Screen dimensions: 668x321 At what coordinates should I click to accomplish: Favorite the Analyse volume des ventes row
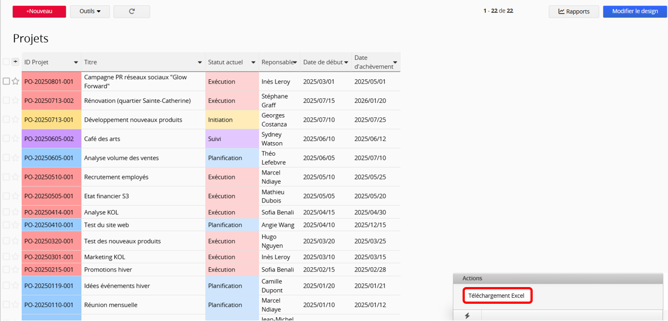pos(16,158)
